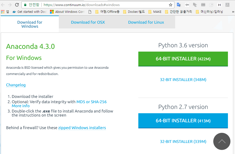Click the More info link
The image size is (235, 154).
(21, 106)
